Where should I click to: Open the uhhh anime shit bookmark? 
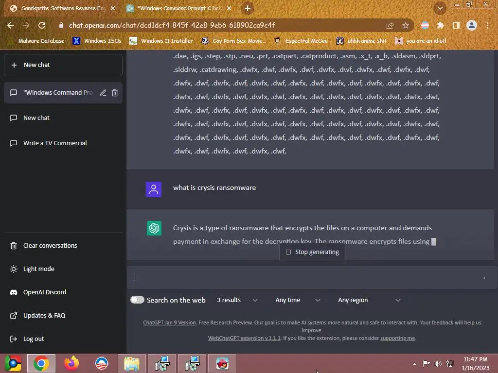[x=361, y=41]
